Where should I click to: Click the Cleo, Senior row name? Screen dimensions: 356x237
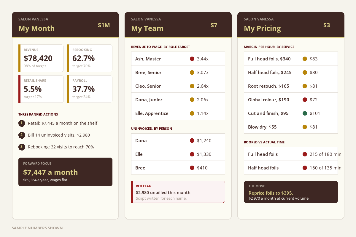point(148,86)
